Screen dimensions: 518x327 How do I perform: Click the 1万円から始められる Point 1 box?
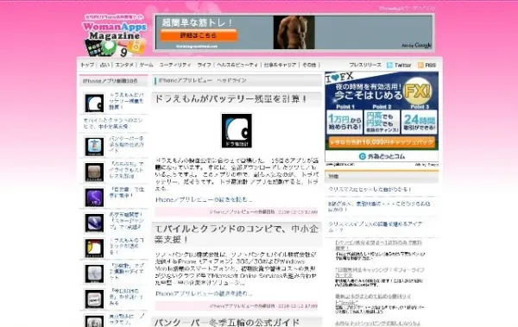click(344, 123)
